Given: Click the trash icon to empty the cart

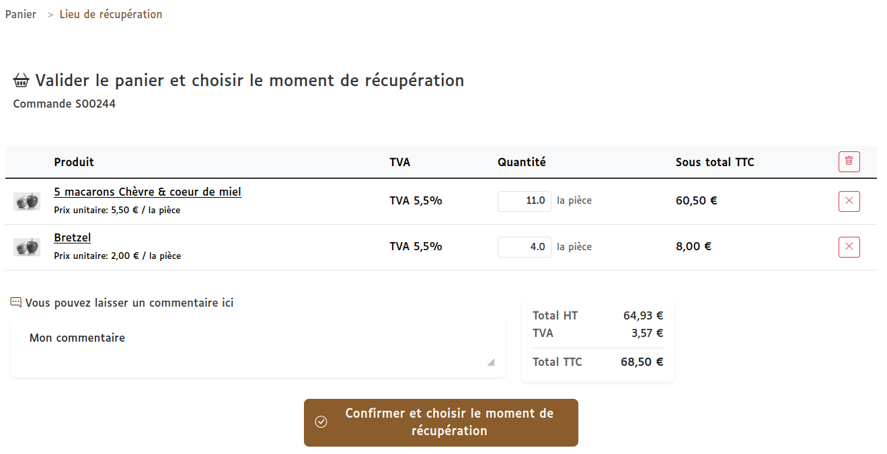Looking at the screenshot, I should 849,161.
